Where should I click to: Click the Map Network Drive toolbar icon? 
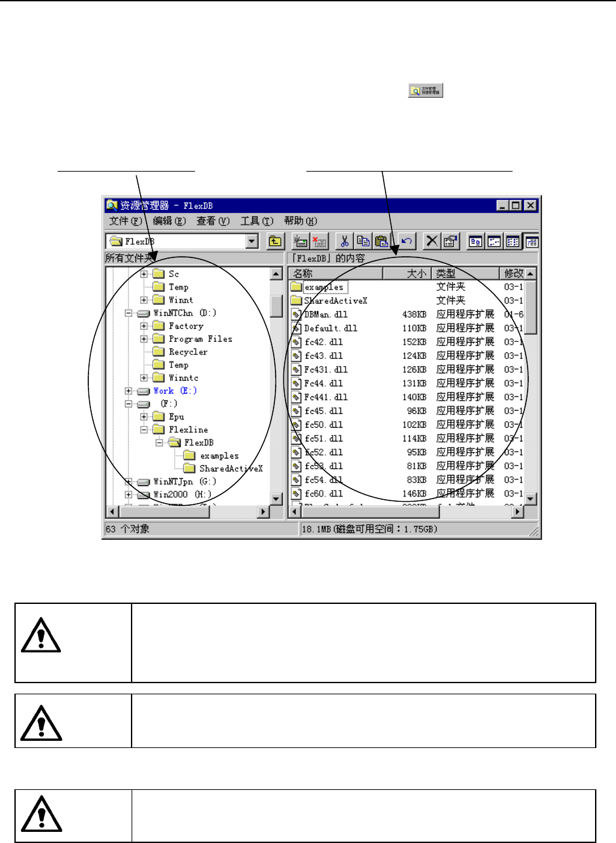pos(300,241)
